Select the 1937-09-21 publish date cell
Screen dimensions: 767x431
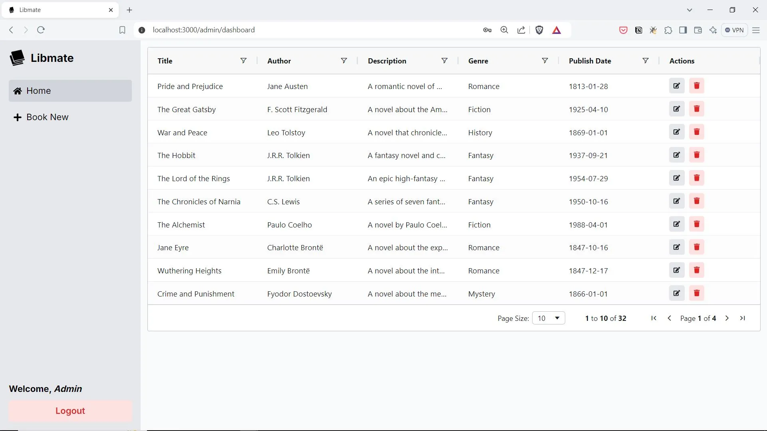coord(588,155)
